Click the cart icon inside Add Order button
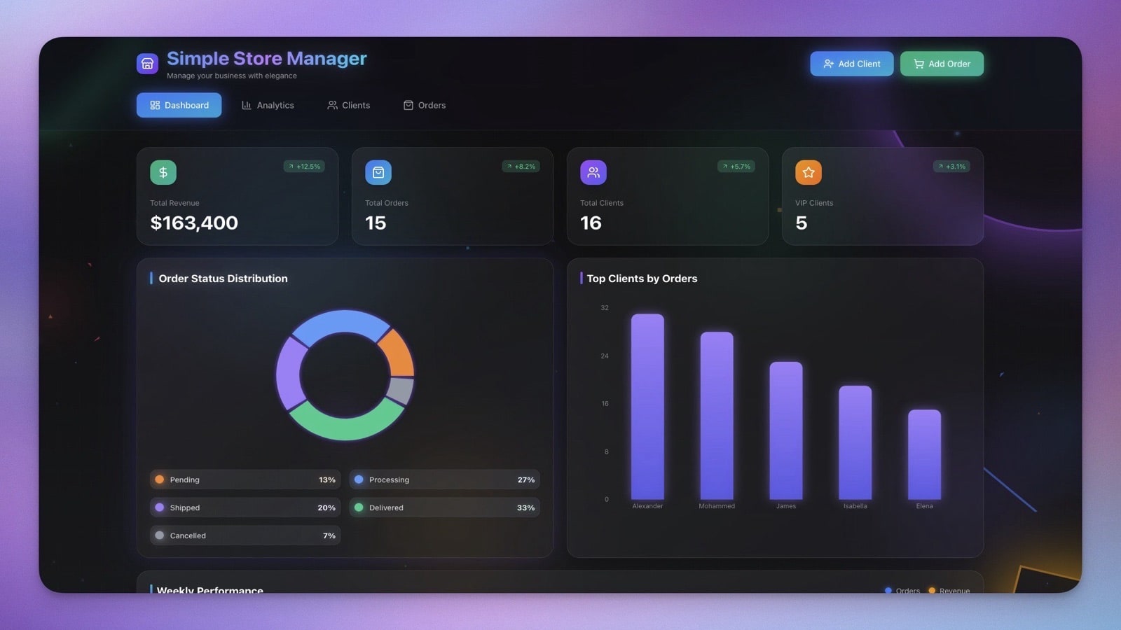 [x=919, y=64]
